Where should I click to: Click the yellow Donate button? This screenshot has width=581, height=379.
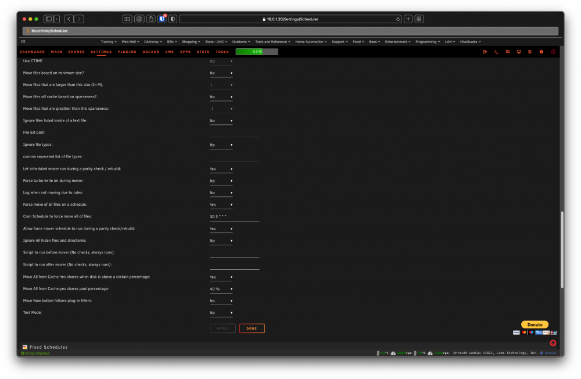pos(535,324)
